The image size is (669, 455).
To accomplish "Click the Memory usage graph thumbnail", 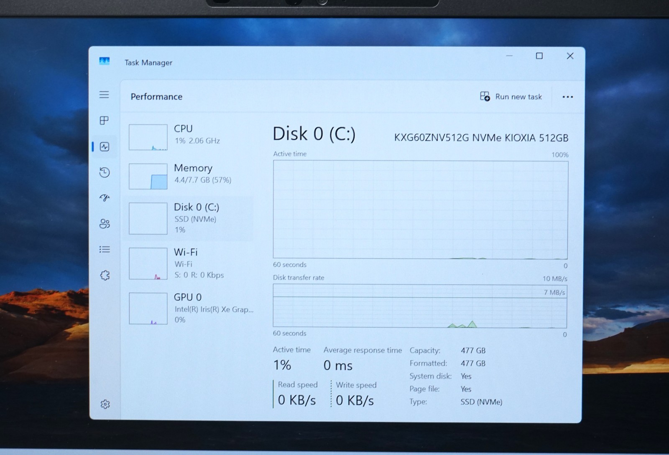I will click(x=148, y=177).
